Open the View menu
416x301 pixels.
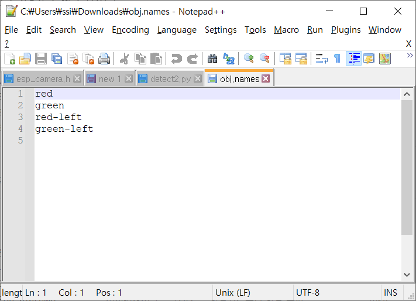(94, 30)
